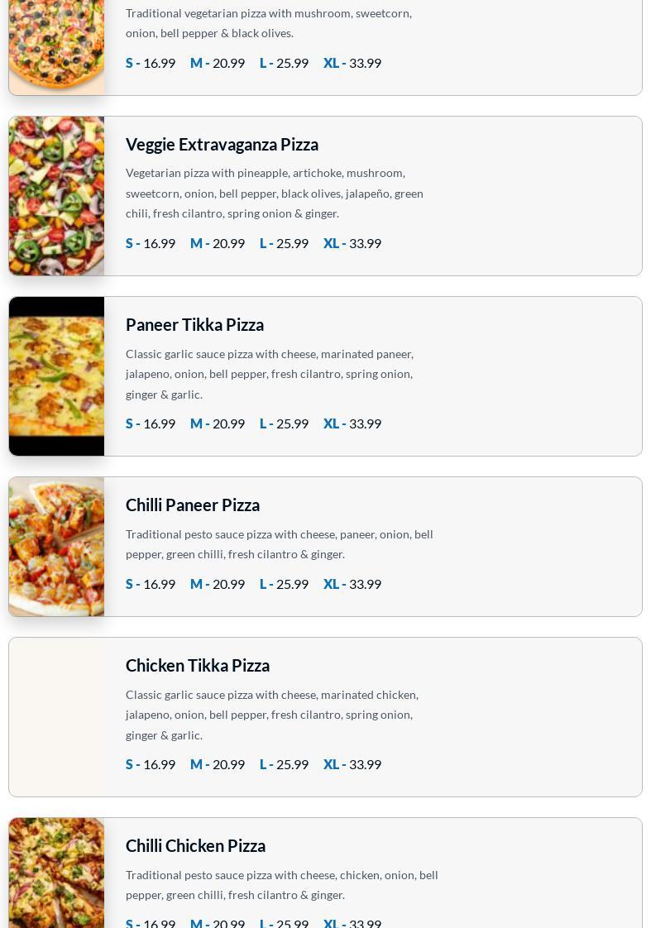The width and height of the screenshot is (651, 928).
Task: Choose size S for Veggie Extravaganza Pizza
Action: pyautogui.click(x=151, y=243)
